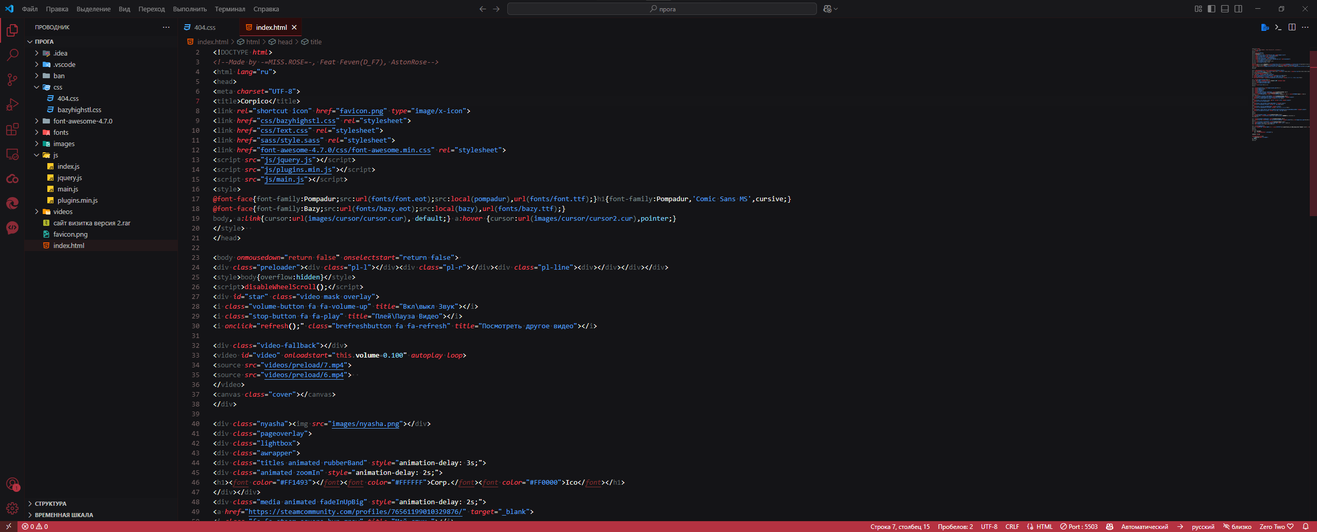Collapse the js folder

(37, 155)
